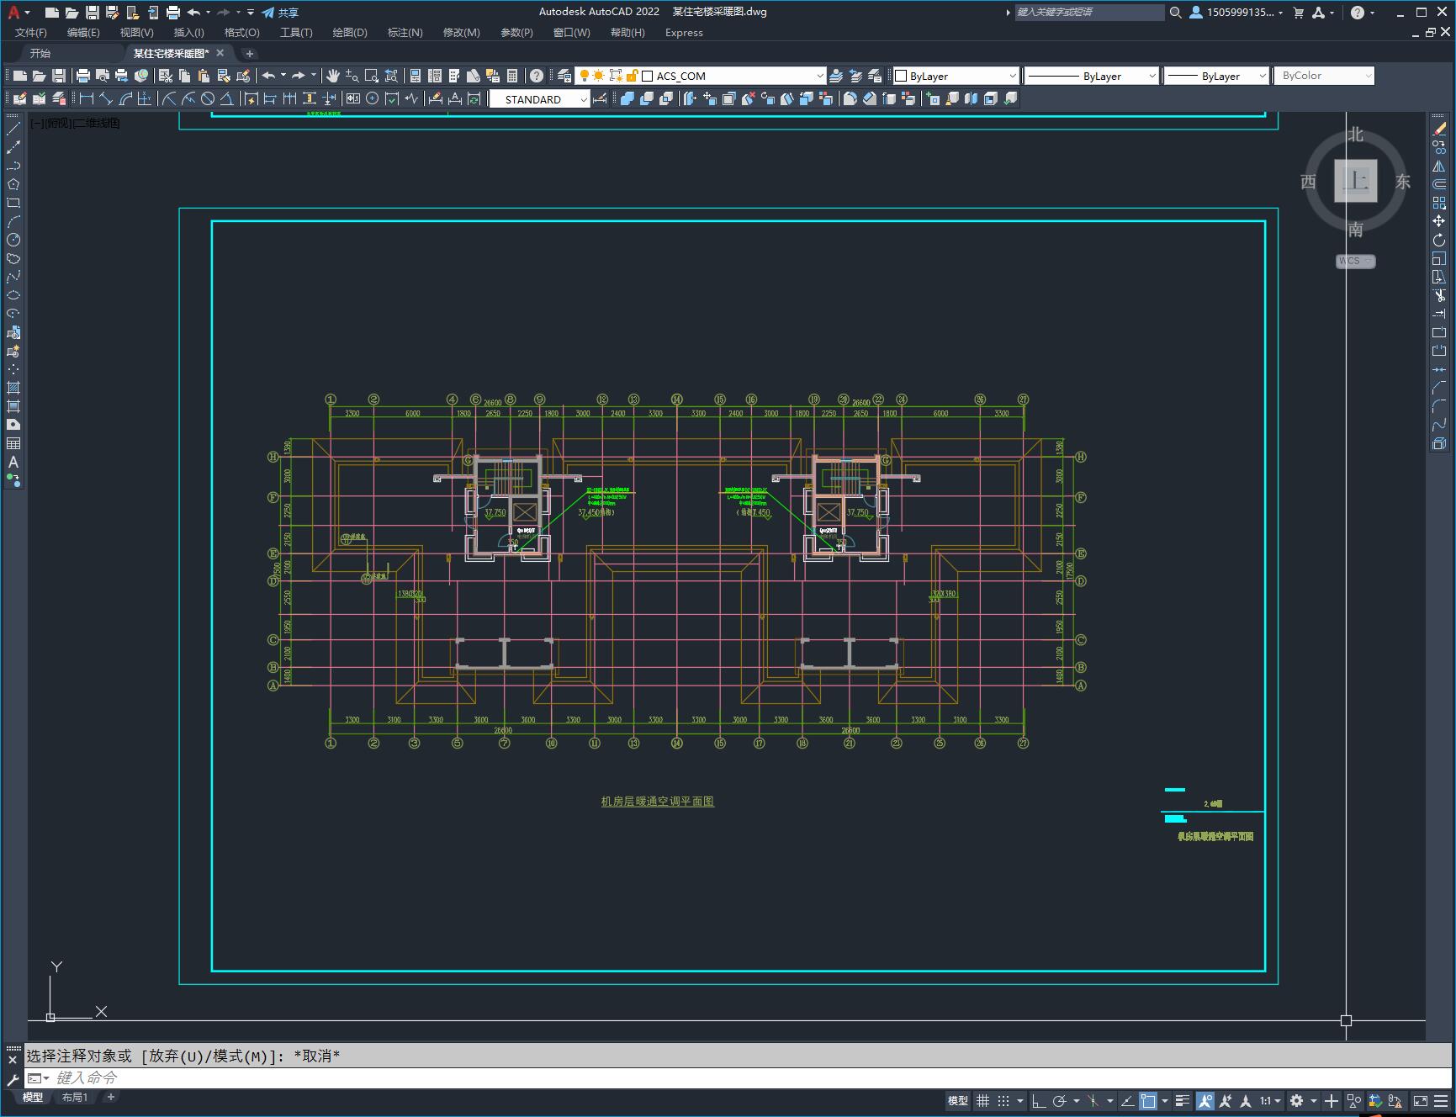Expand the annotation scale 1:1 dropdown
Image resolution: width=1456 pixels, height=1117 pixels.
pyautogui.click(x=1270, y=1100)
